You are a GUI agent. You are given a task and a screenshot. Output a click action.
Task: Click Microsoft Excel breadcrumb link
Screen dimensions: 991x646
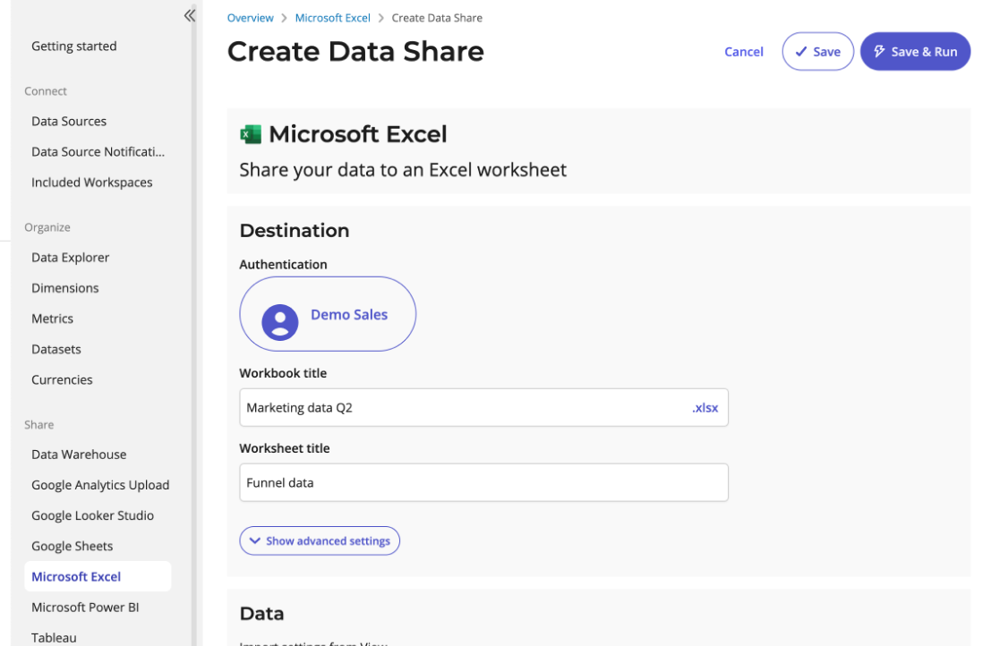click(332, 18)
